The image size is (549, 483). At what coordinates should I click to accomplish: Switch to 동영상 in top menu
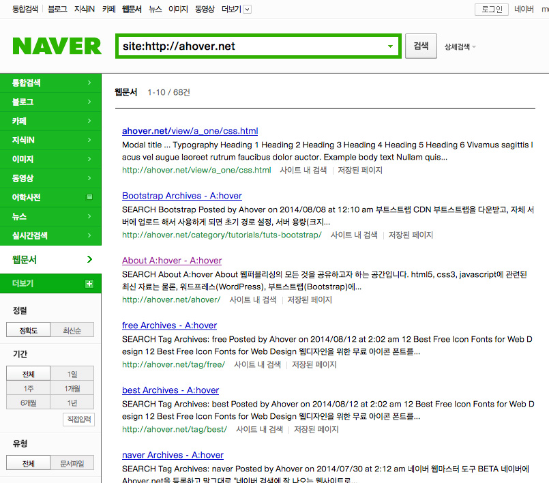click(205, 9)
